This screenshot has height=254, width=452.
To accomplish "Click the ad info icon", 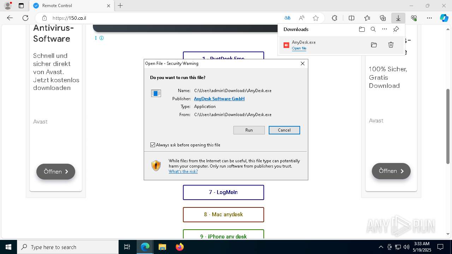I will point(102,38).
